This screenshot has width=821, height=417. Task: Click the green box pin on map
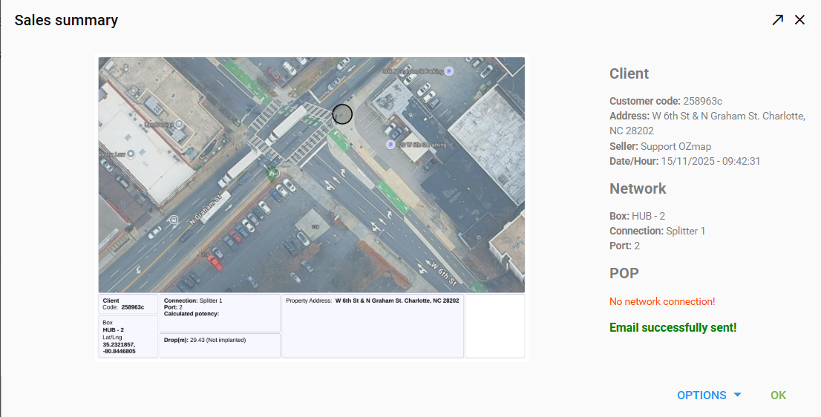click(x=272, y=174)
